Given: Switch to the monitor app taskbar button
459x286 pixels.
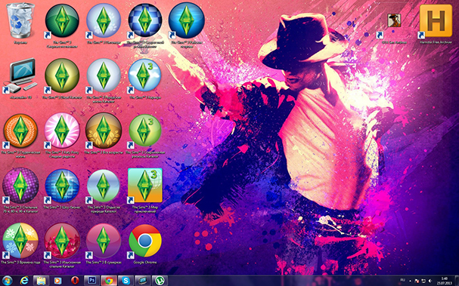Looking at the screenshot, I should point(143,281).
